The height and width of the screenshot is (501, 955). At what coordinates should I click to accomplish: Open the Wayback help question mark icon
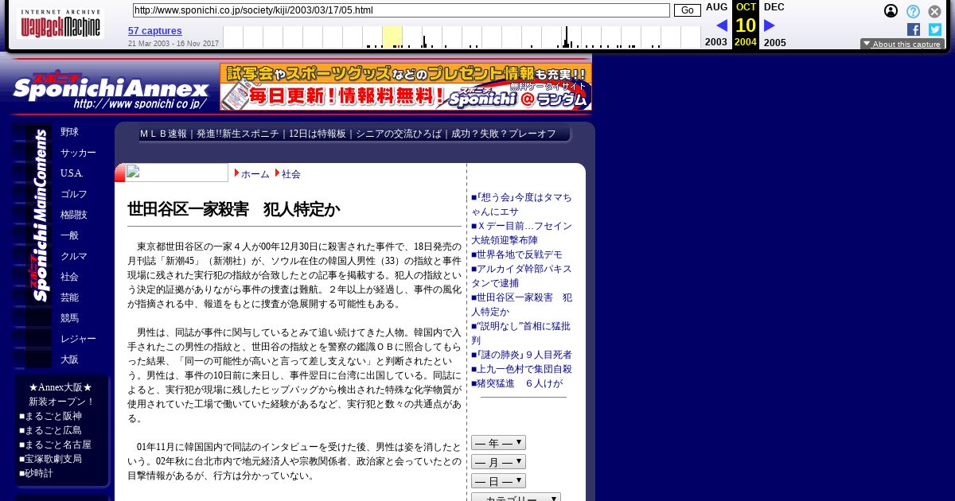913,11
